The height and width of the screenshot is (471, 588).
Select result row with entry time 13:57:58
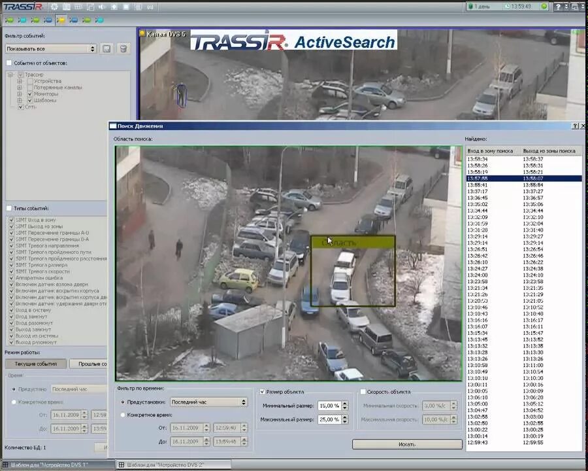tap(524, 179)
